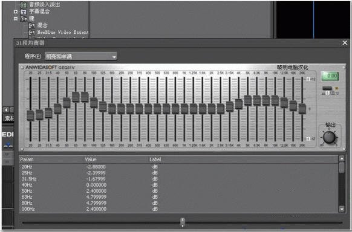Expand the 字幕混合 tree node
This screenshot has height=232, width=352.
tap(16, 11)
